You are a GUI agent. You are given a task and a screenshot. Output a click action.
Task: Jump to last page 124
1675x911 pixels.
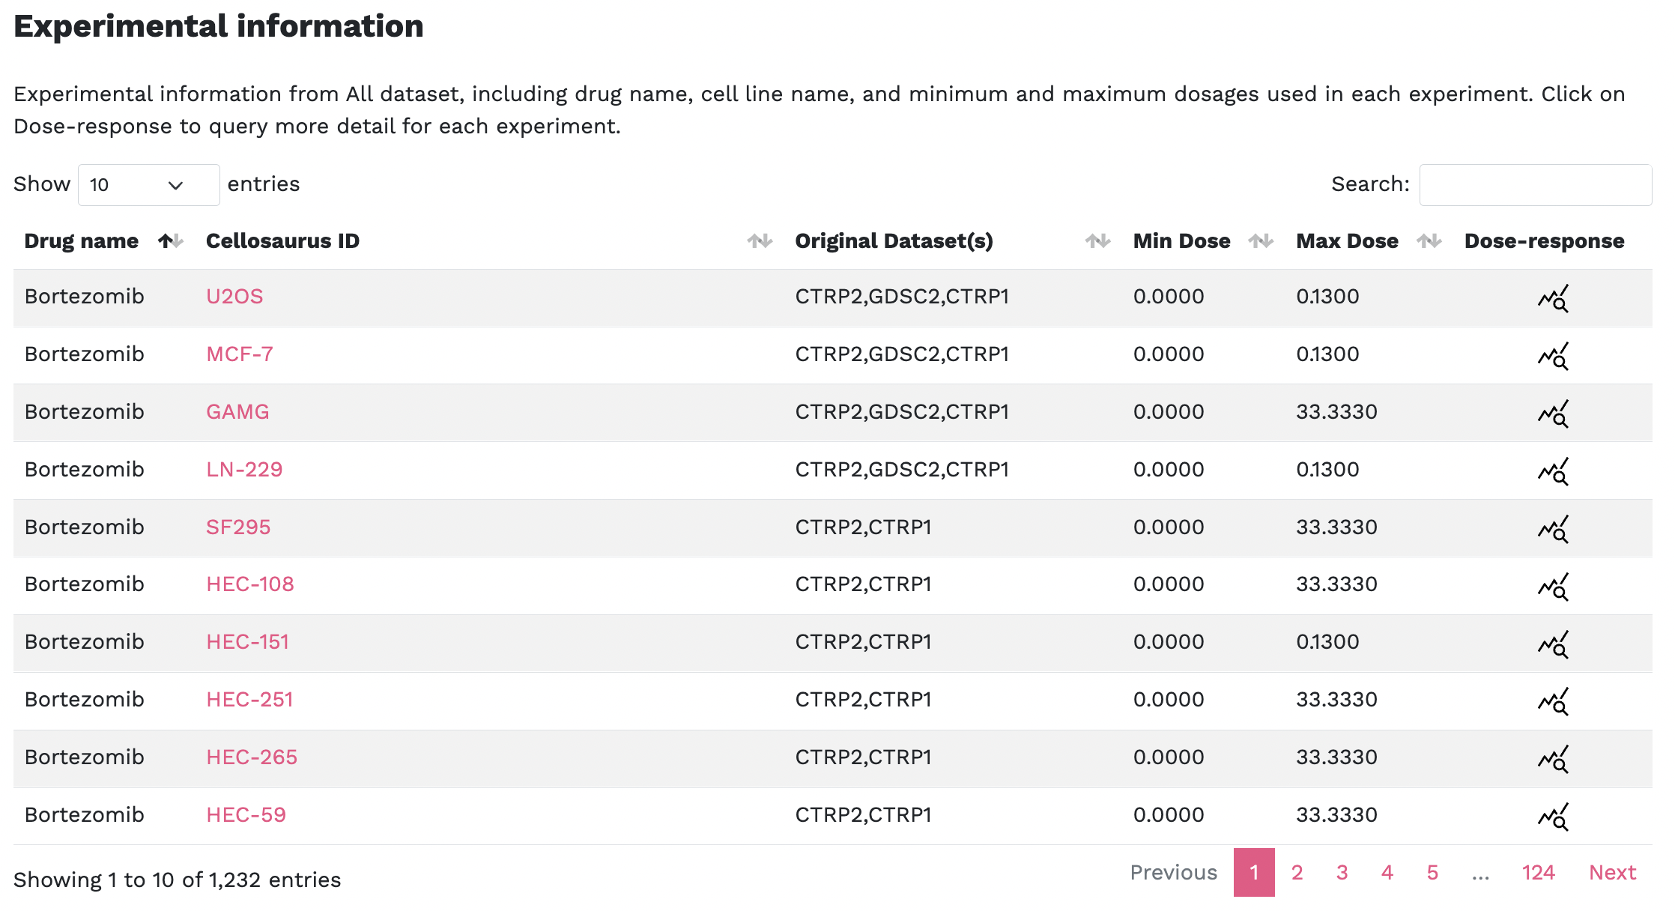point(1538,873)
